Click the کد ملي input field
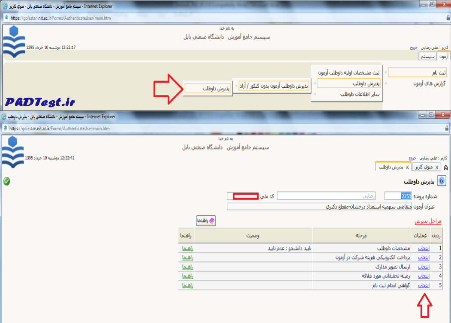The height and width of the screenshot is (323, 451). coord(243,196)
